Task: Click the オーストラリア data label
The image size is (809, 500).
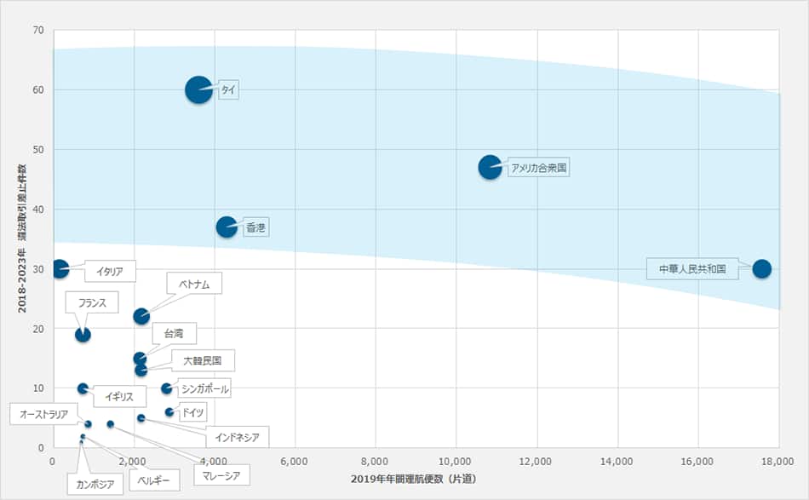Action: (47, 415)
